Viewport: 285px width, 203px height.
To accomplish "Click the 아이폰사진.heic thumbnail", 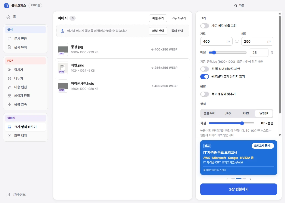I will pos(63,86).
